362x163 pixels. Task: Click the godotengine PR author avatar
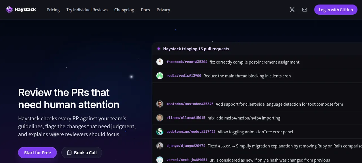160,132
